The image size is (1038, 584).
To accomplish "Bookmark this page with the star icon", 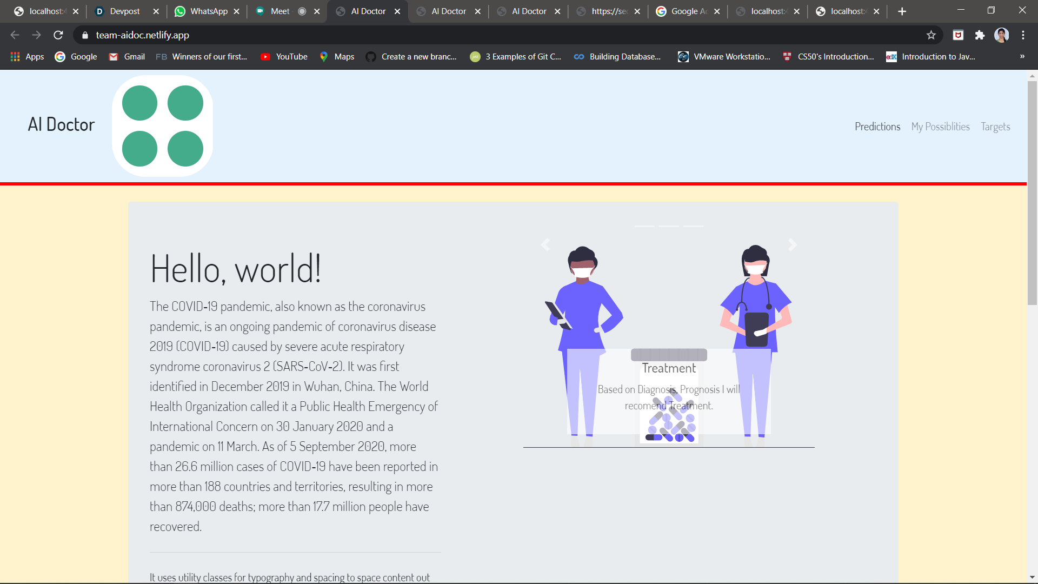I will [x=931, y=35].
